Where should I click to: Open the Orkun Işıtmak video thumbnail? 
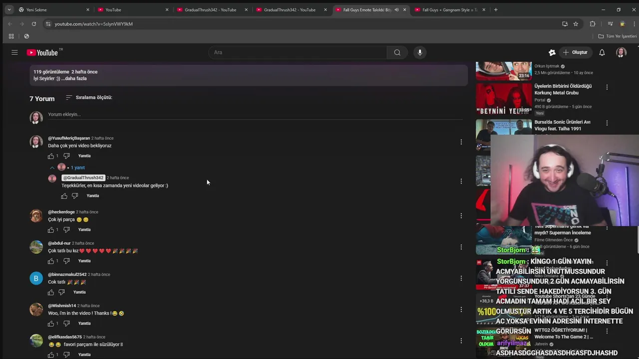click(x=504, y=71)
